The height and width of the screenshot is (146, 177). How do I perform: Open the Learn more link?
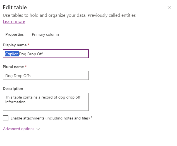[14, 21]
